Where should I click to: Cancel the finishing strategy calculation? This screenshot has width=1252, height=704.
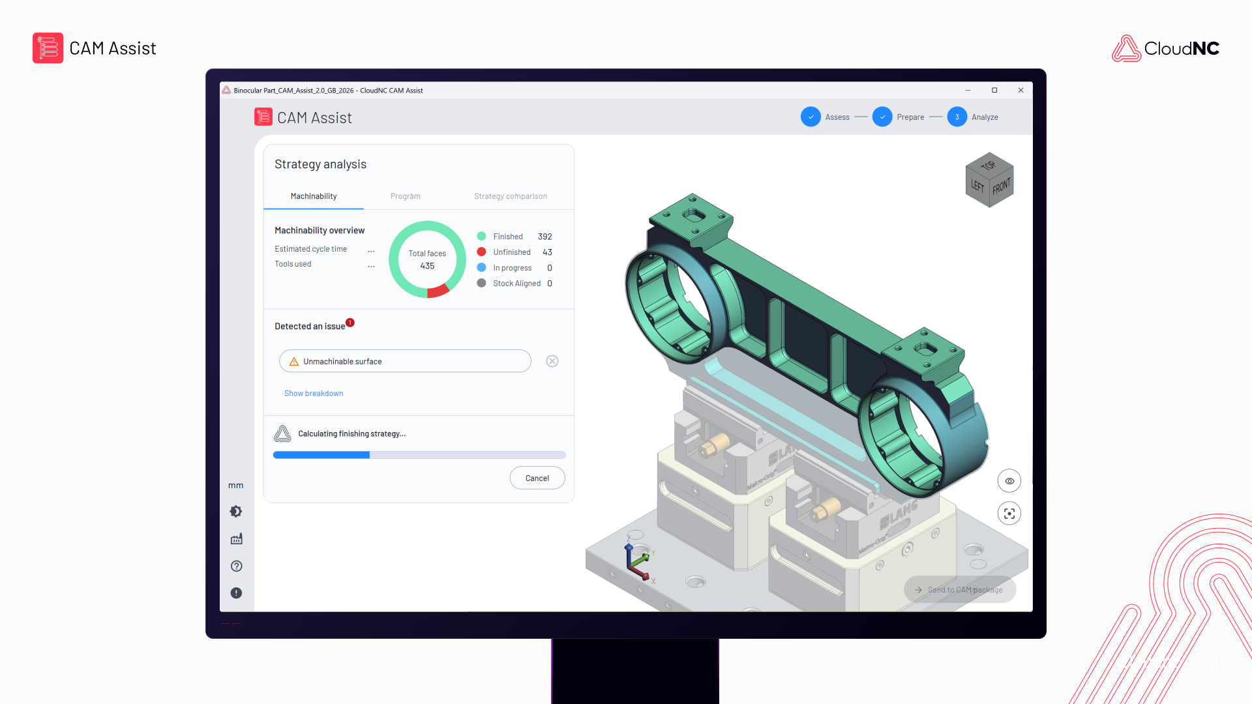[537, 477]
